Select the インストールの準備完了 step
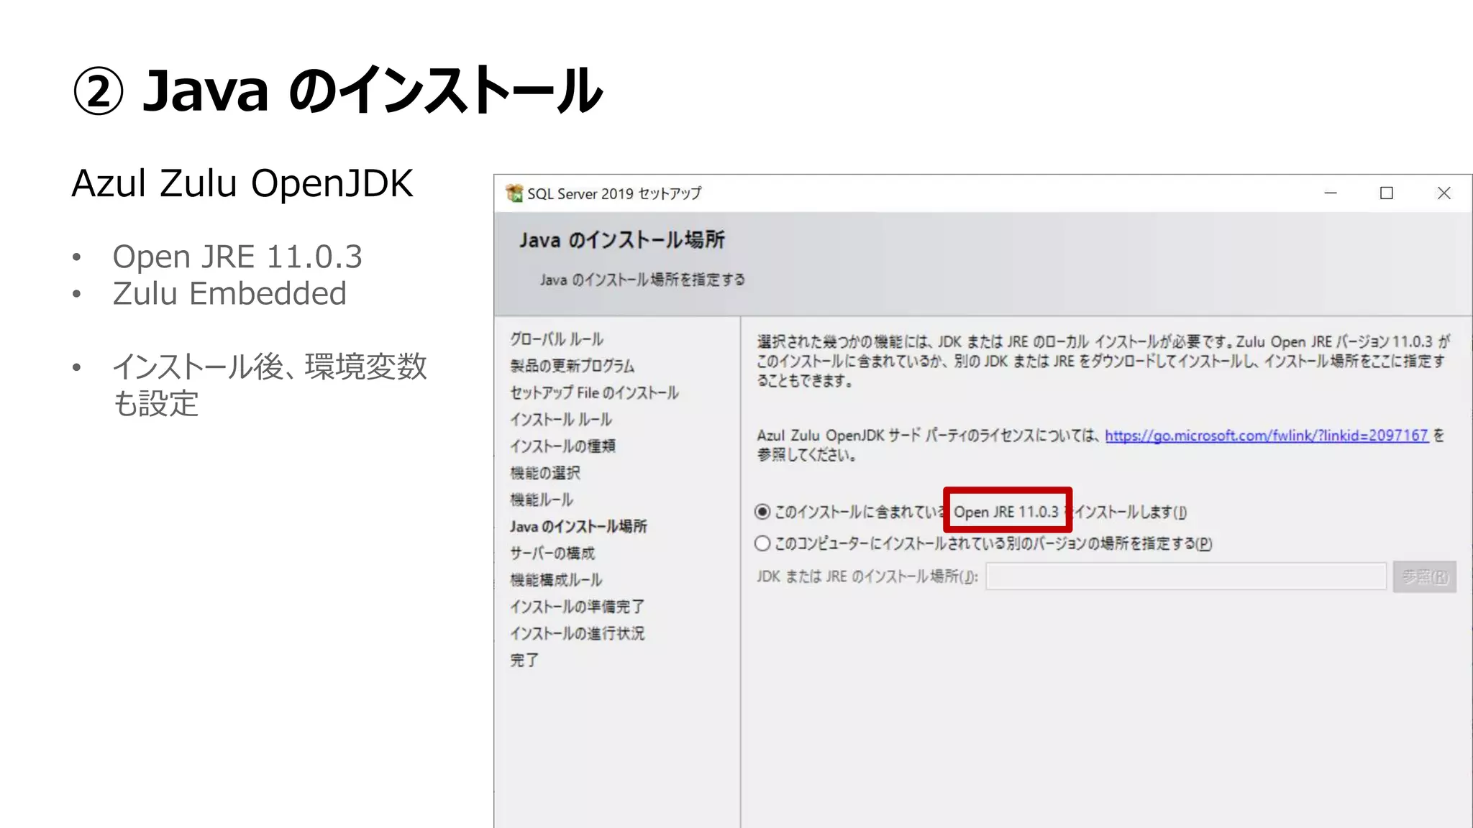Screen dimensions: 1473x828 (577, 607)
